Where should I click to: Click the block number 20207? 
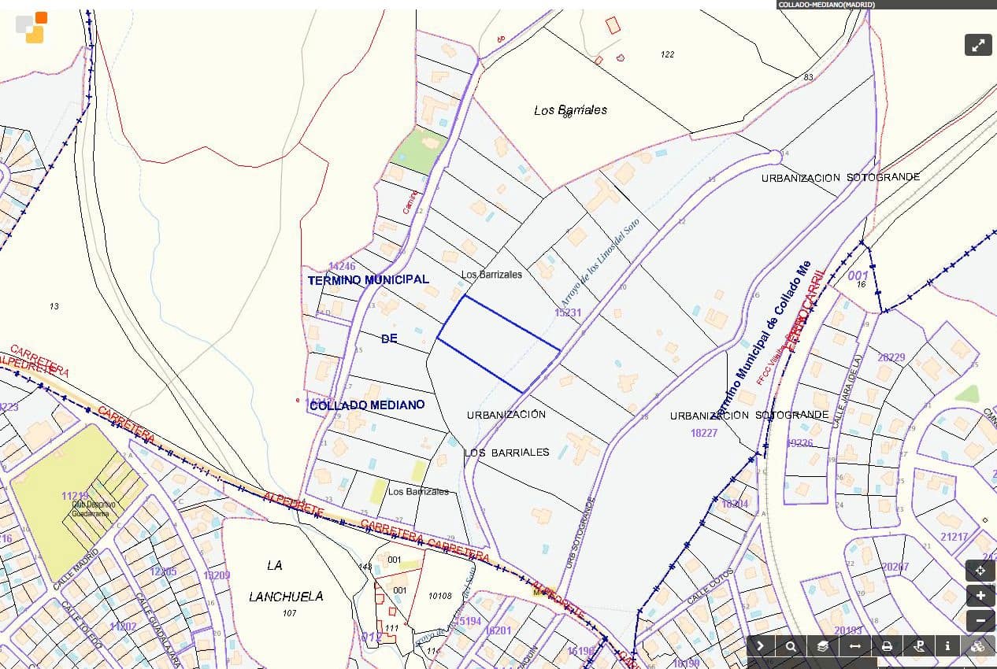(x=895, y=567)
